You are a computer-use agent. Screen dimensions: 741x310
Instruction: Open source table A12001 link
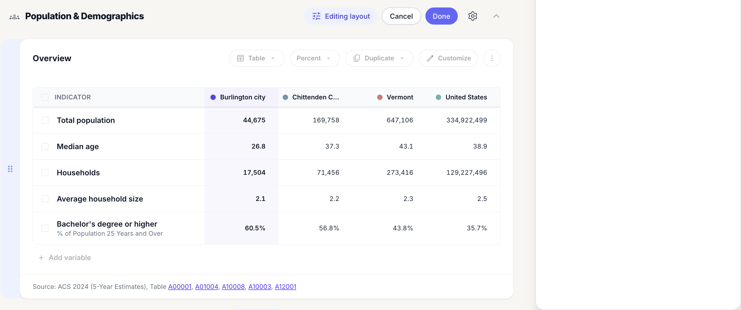click(285, 286)
